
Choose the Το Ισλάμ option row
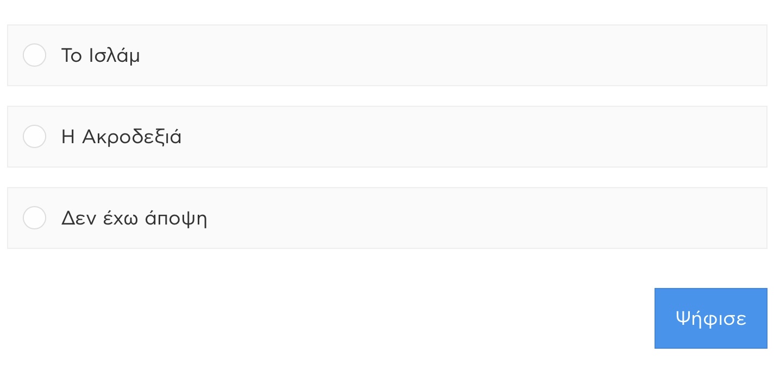(387, 55)
